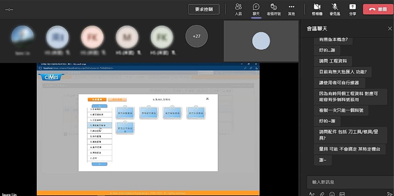Send the chat message
This screenshot has height=196, width=394.
(390, 194)
